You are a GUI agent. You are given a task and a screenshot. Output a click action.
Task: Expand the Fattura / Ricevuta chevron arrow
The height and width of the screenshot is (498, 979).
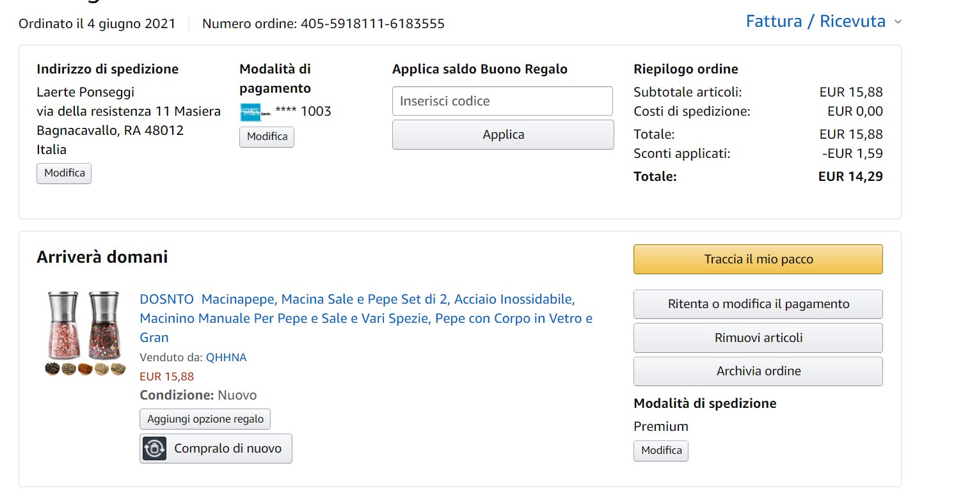click(898, 22)
